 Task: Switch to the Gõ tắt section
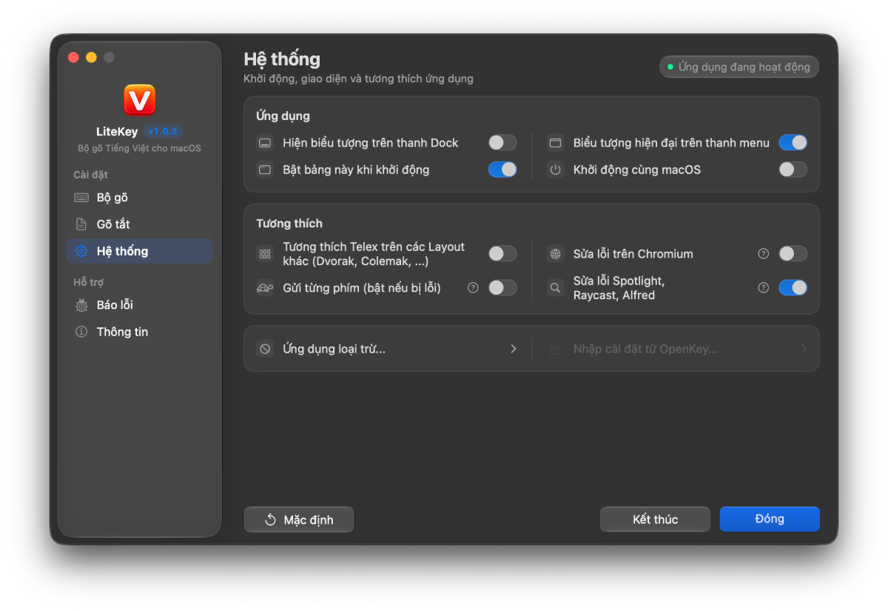click(139, 224)
